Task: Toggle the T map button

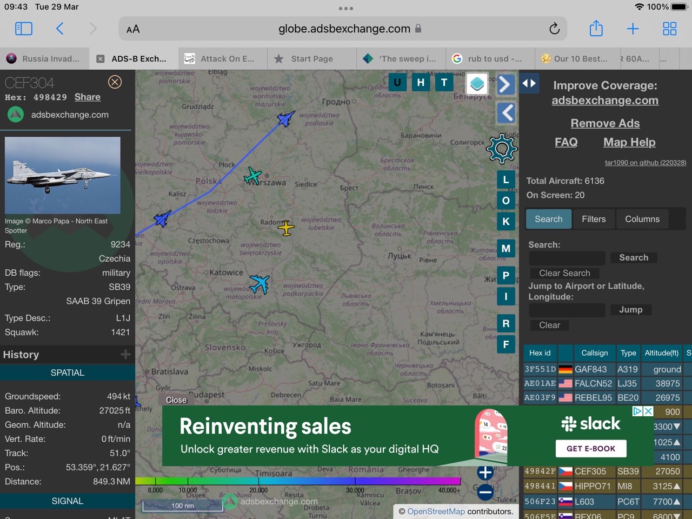Action: point(444,82)
